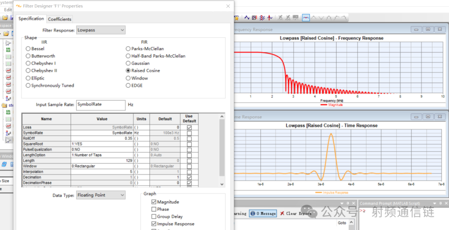Click the Length value 129 cell

click(x=102, y=161)
